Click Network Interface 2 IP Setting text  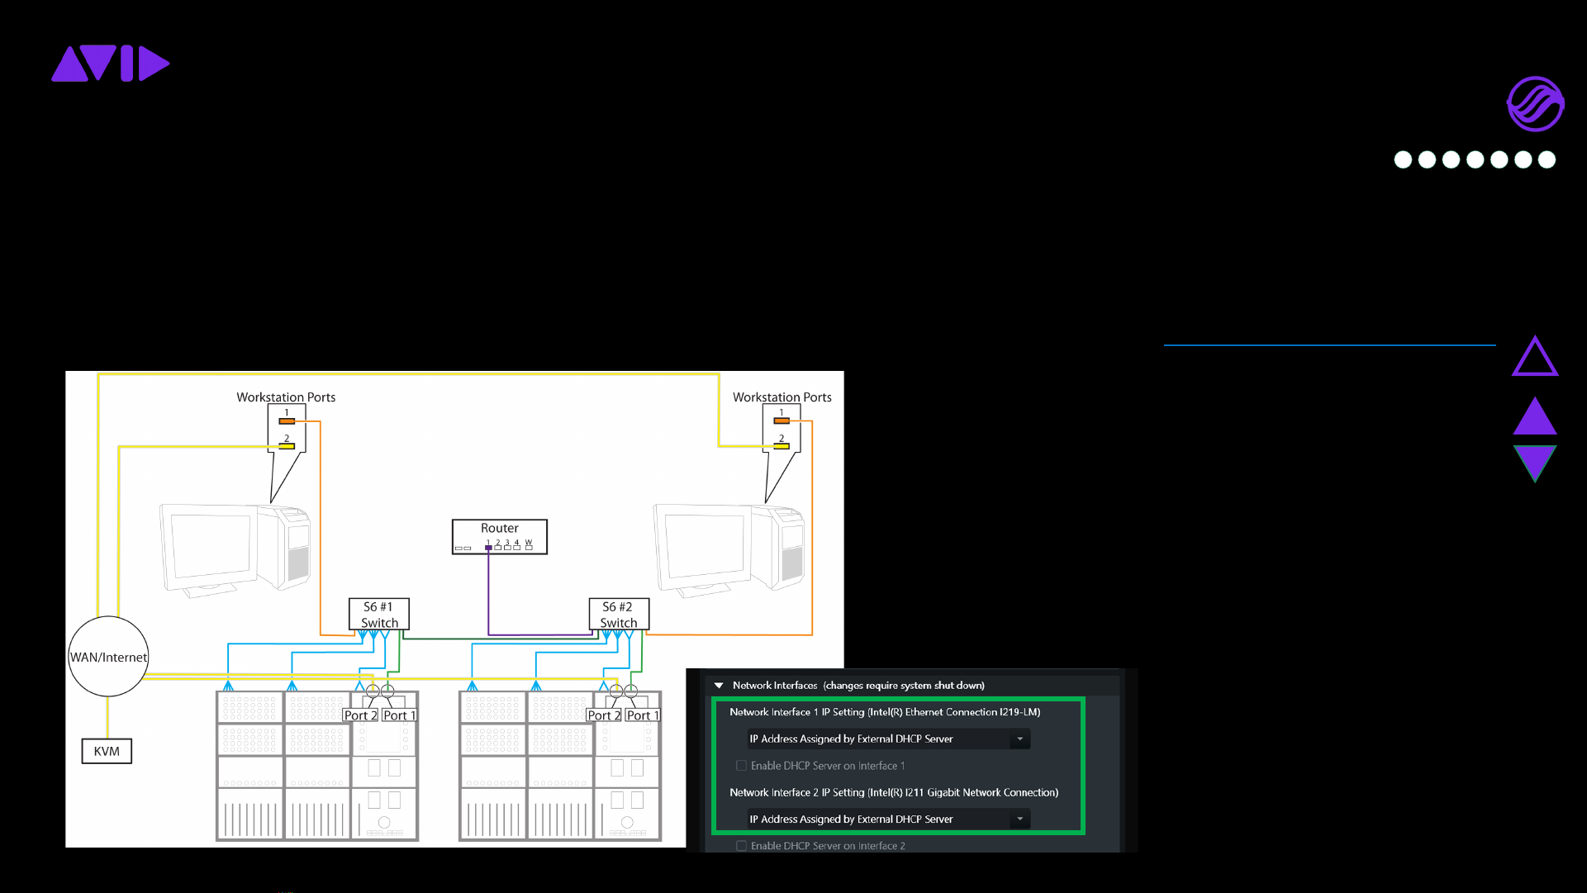click(894, 792)
